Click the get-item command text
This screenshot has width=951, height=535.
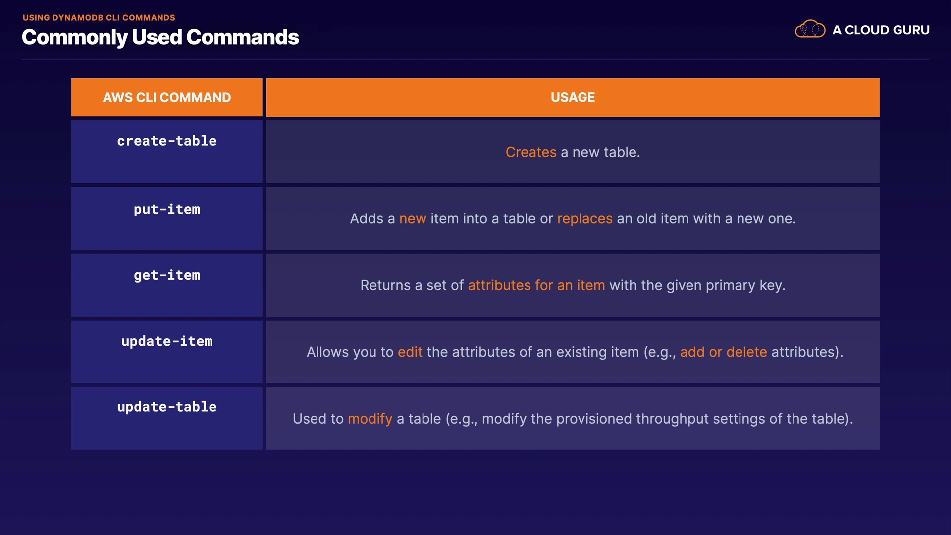pos(166,275)
